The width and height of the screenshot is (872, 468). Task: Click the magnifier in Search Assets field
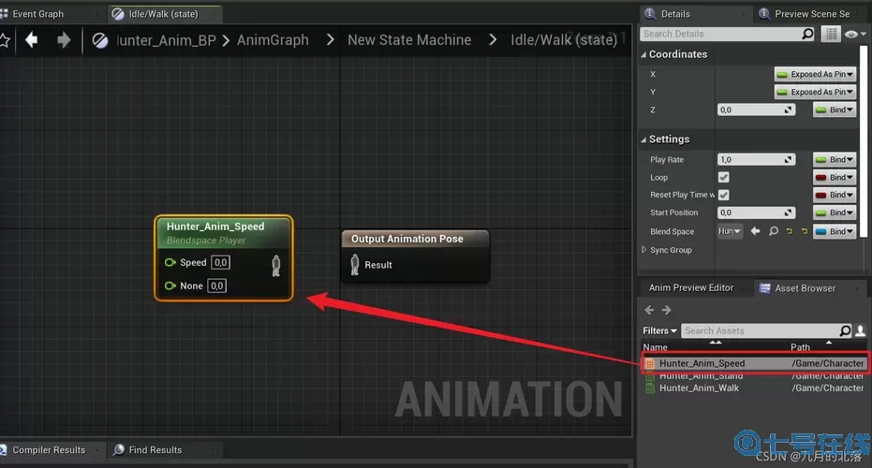845,330
